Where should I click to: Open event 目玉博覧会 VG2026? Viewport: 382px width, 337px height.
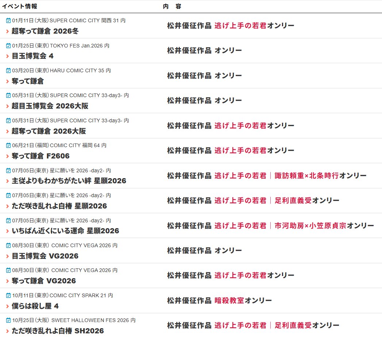point(45,256)
